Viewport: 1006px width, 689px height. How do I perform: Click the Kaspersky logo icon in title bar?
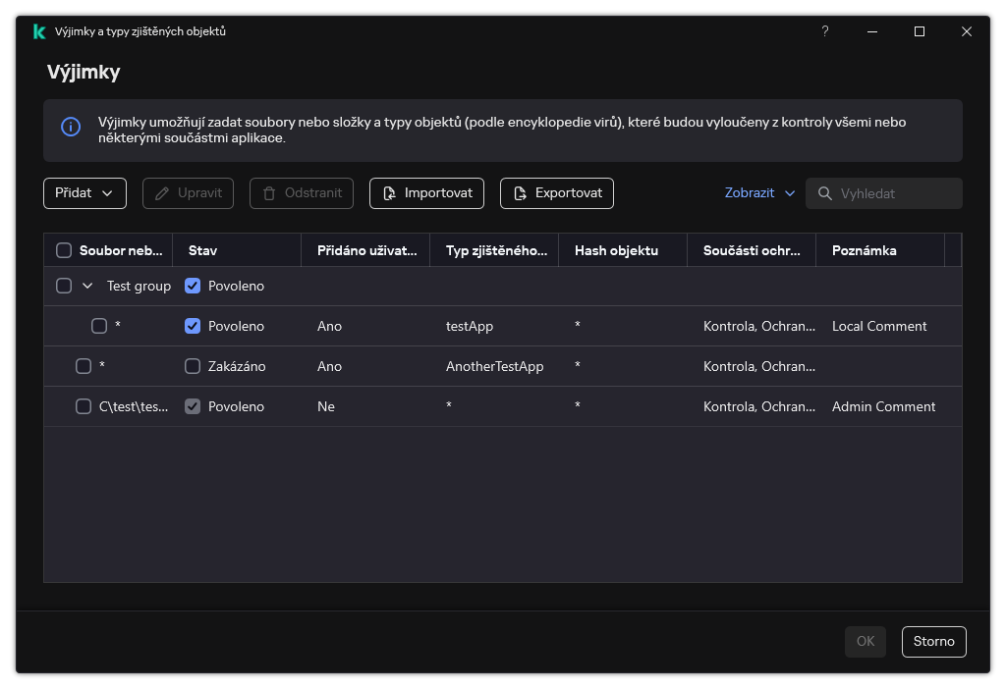pos(39,31)
